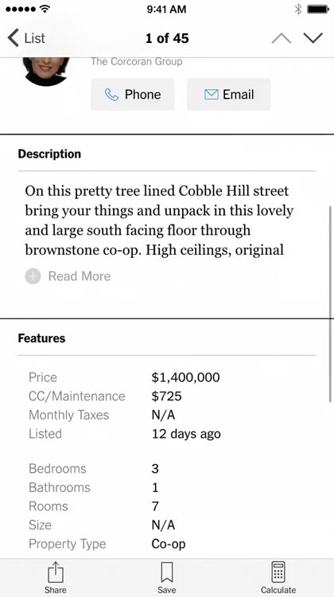Image resolution: width=334 pixels, height=597 pixels.
Task: Select the Features section heading
Action: click(x=41, y=338)
